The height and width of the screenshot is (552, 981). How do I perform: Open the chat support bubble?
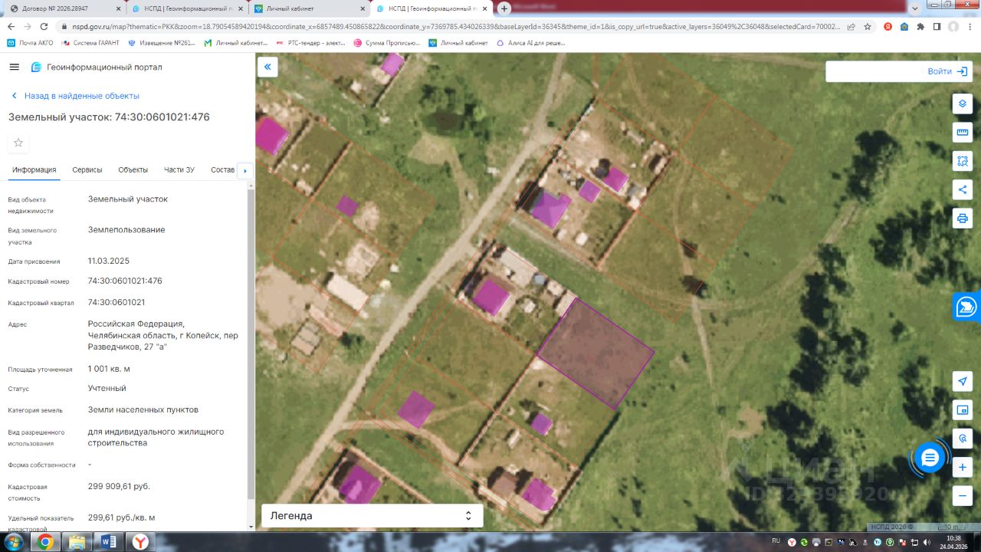(930, 458)
